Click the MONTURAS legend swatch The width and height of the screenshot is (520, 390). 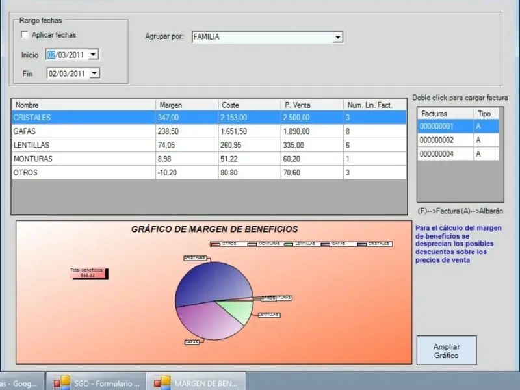(x=252, y=244)
